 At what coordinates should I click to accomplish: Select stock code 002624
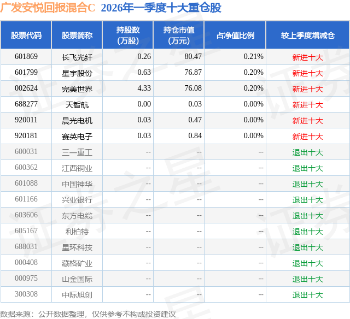tap(26, 88)
